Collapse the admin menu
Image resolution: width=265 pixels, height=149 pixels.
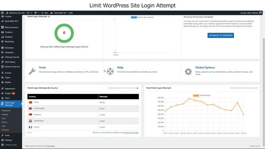point(11,145)
